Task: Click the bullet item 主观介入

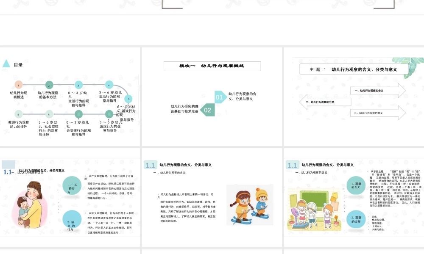Action: (x=377, y=226)
